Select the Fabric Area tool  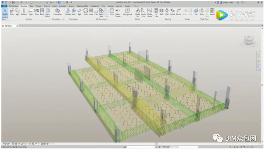coord(102,13)
